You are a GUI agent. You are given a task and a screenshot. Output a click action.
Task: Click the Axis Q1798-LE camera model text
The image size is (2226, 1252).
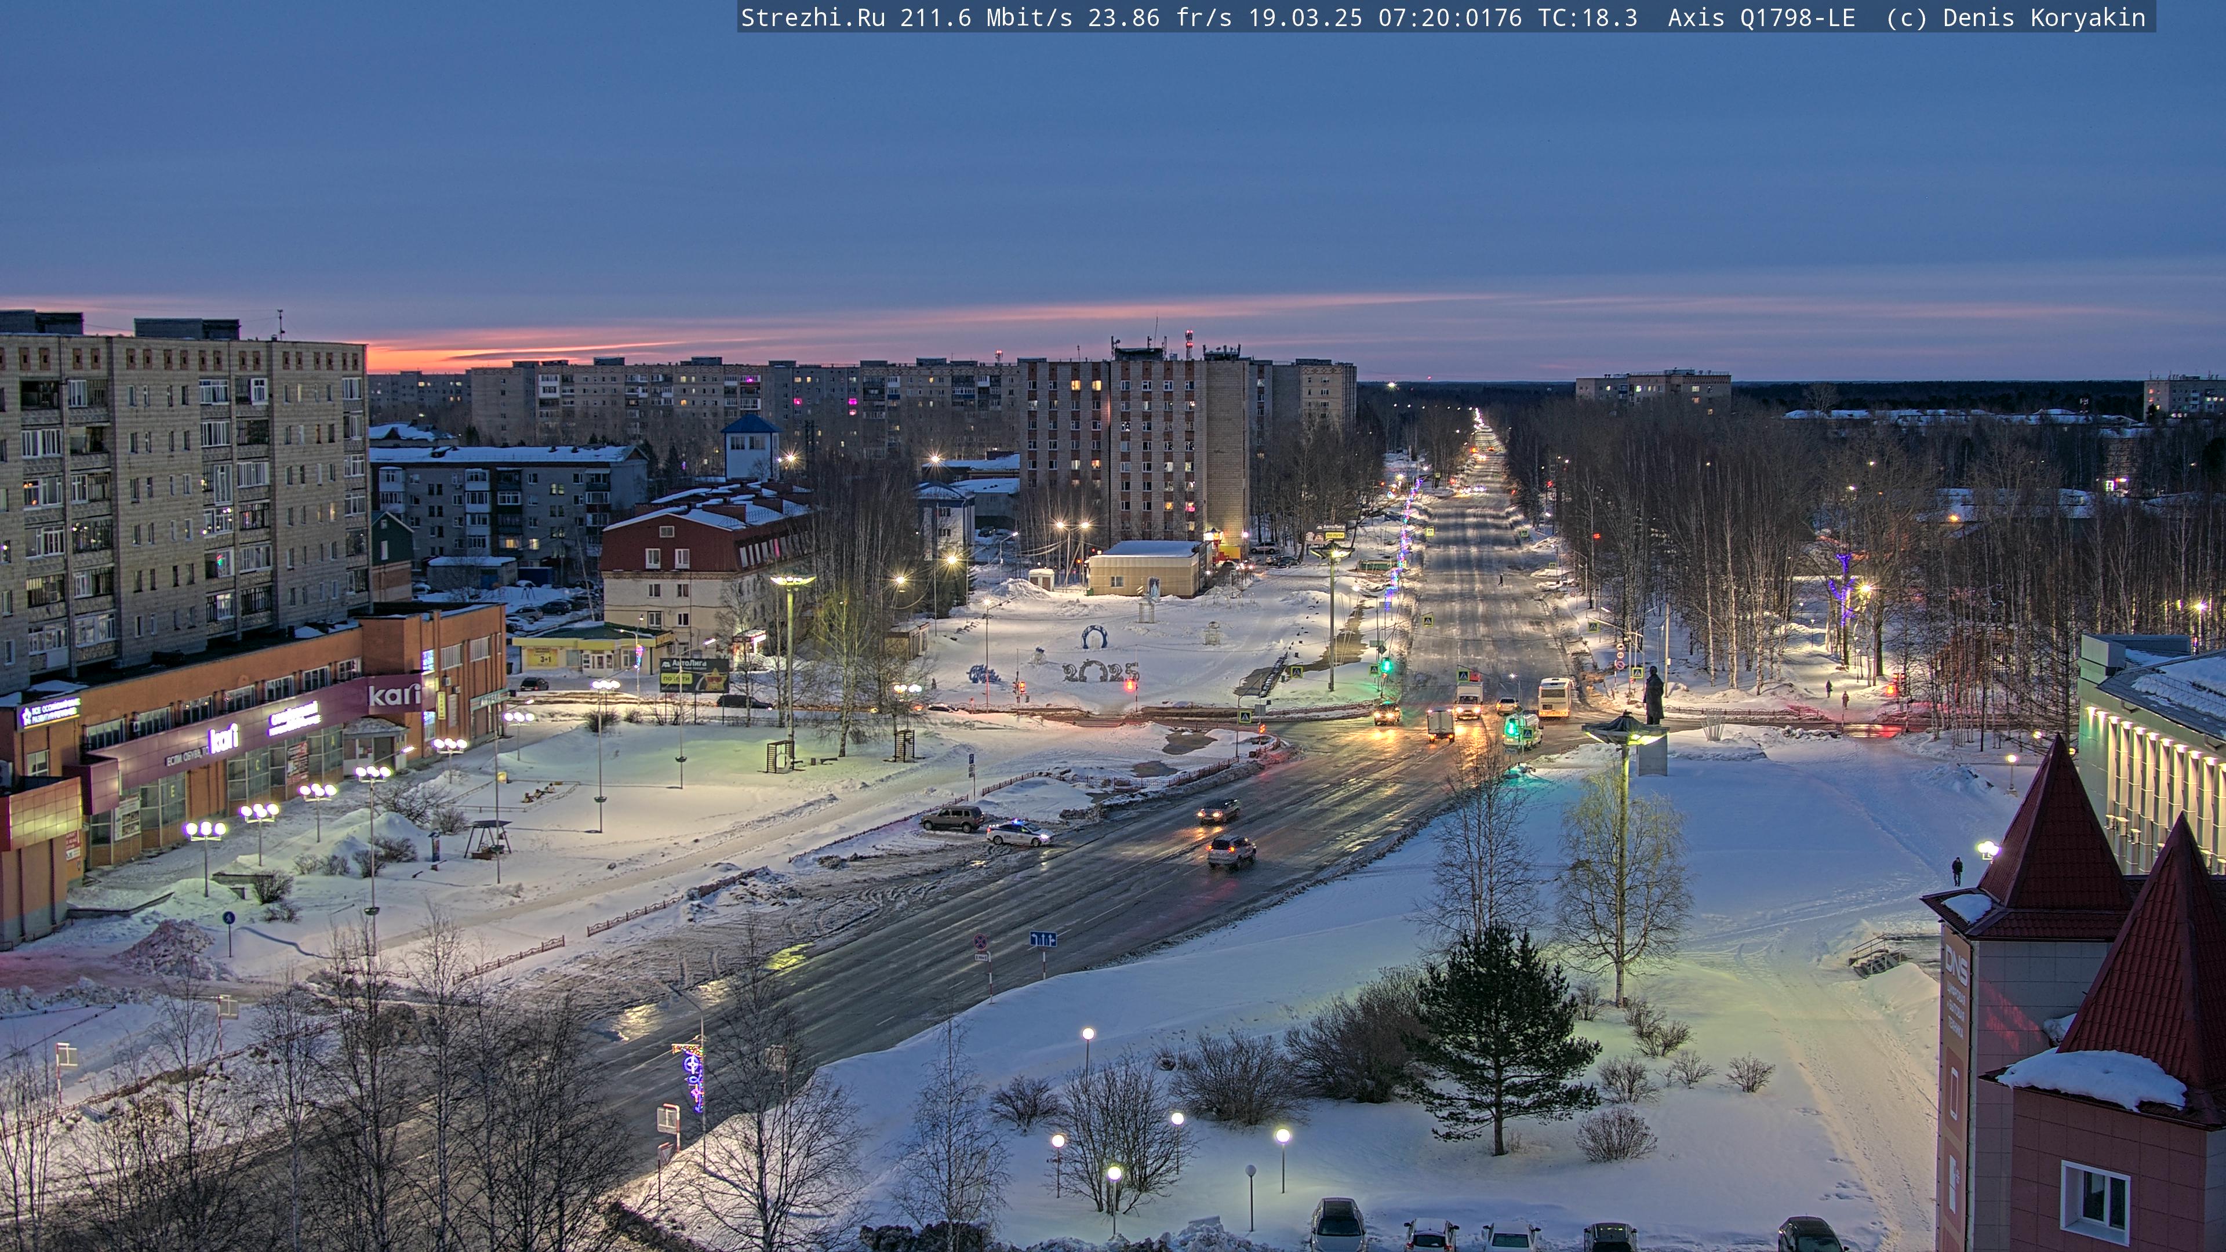coord(1761,17)
